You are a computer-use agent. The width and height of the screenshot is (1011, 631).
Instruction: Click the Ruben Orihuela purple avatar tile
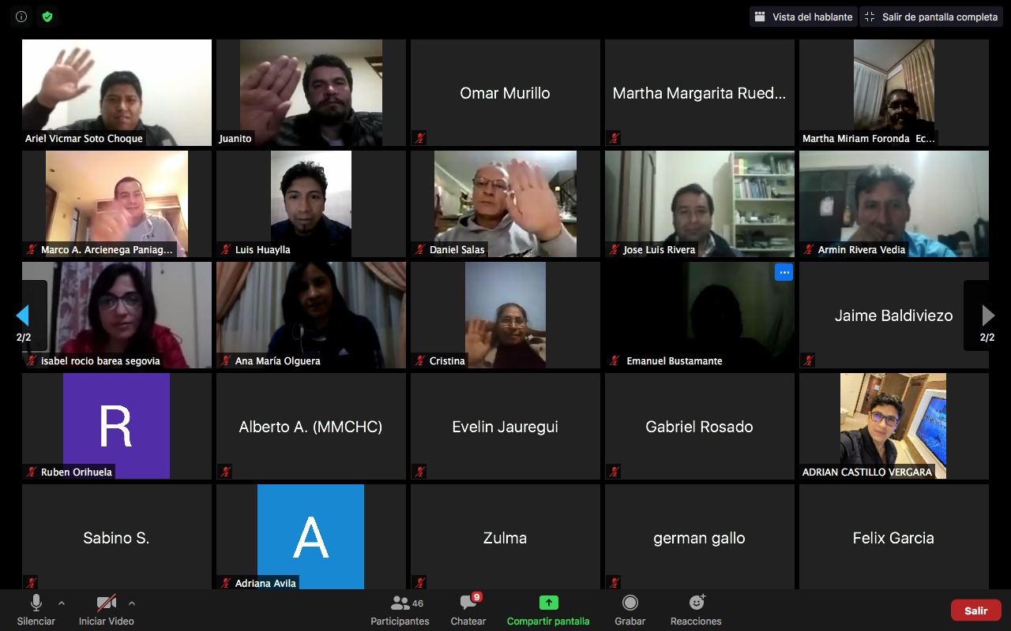click(116, 426)
